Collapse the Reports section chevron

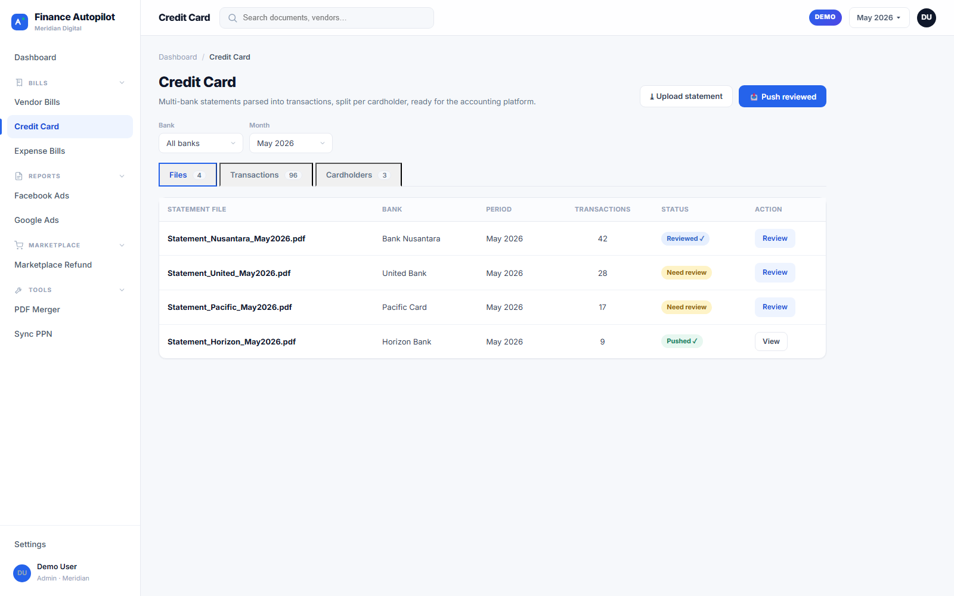(122, 176)
